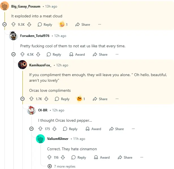Downvote KamikazeFox_'s orca compliments comment
This screenshot has width=174, height=169.
point(47,99)
